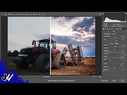Cycle the before/after view (Y icon)
127x95 pixels.
pyautogui.click(x=94, y=77)
